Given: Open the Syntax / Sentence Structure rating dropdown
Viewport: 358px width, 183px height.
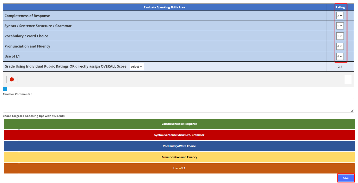Looking at the screenshot, I should click(340, 26).
